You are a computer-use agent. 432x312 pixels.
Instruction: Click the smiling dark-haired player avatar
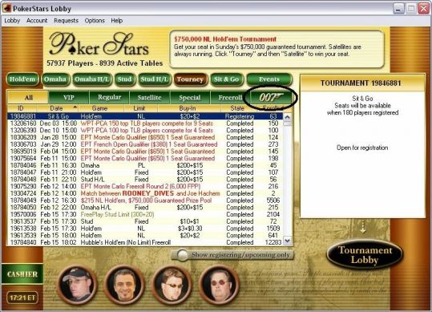click(124, 285)
